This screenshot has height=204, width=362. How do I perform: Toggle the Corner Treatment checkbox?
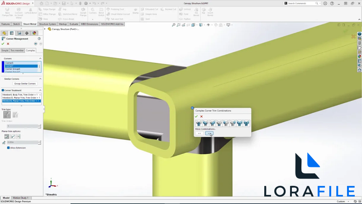click(x=3, y=90)
